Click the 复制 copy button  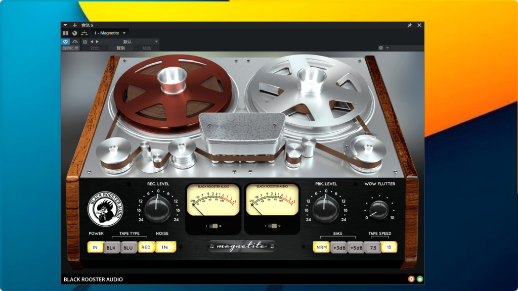pyautogui.click(x=120, y=48)
